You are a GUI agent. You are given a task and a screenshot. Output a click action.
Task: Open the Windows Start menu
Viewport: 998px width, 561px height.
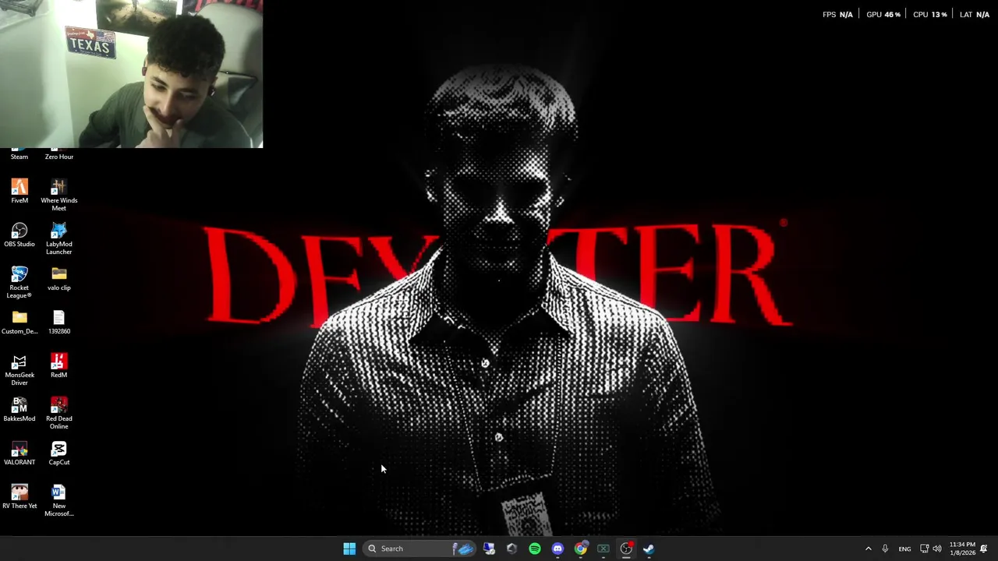tap(349, 549)
